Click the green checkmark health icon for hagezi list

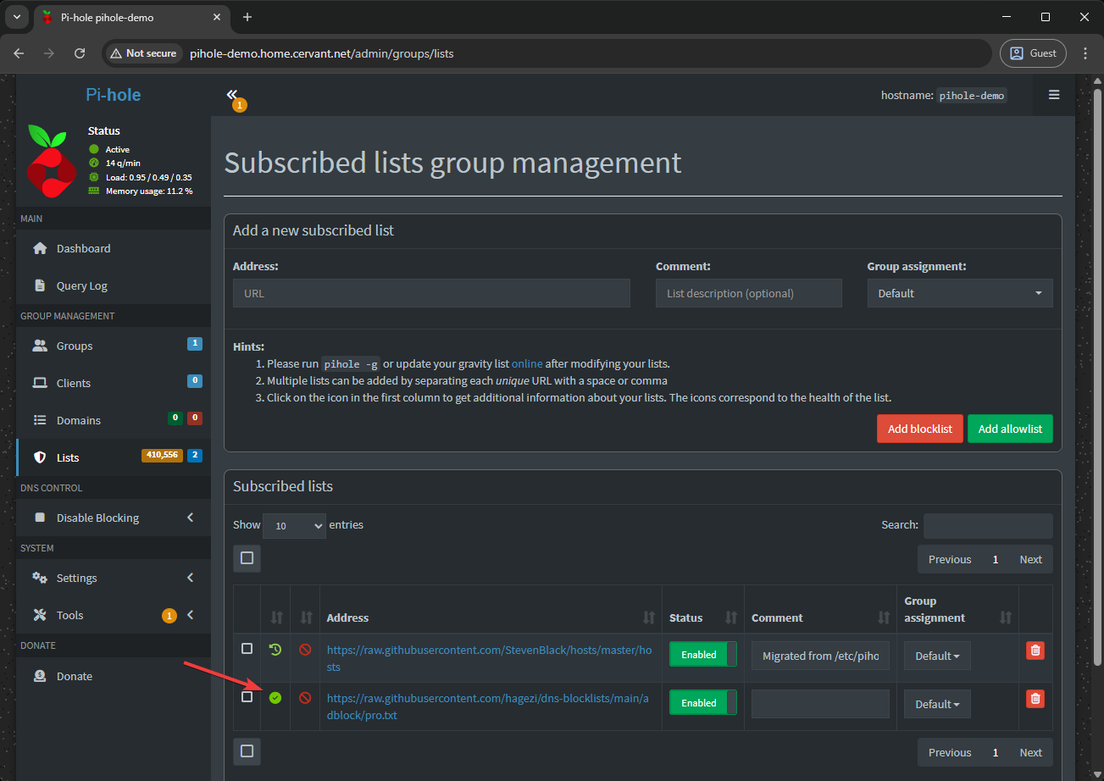pyautogui.click(x=275, y=698)
